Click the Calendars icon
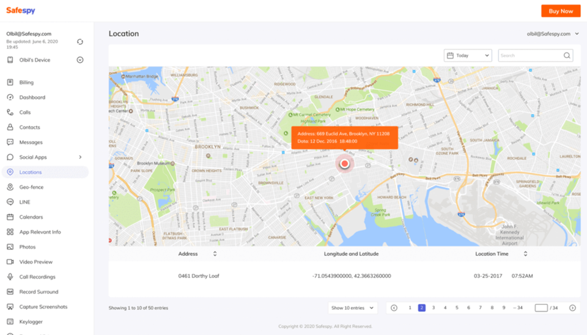This screenshot has width=587, height=335. (x=10, y=217)
